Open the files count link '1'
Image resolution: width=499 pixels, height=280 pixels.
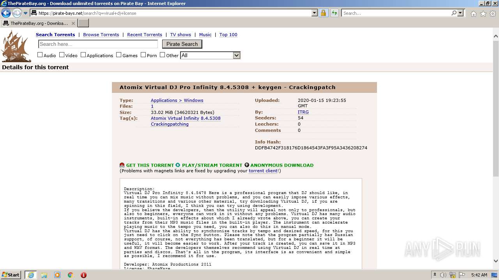pos(152,106)
